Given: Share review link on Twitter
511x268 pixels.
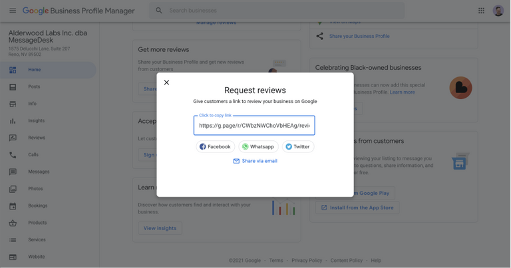Looking at the screenshot, I should click(298, 146).
